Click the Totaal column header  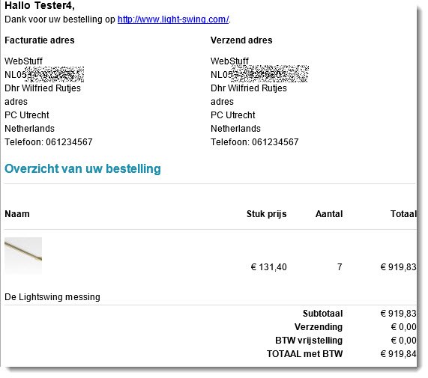[x=403, y=214]
